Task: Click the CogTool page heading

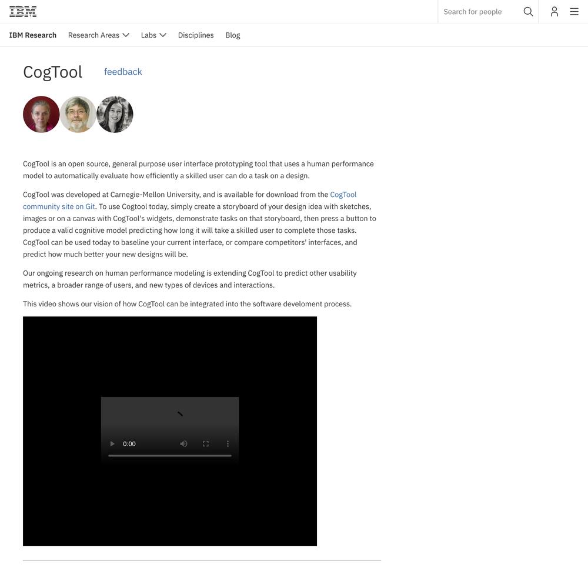Action: [52, 72]
